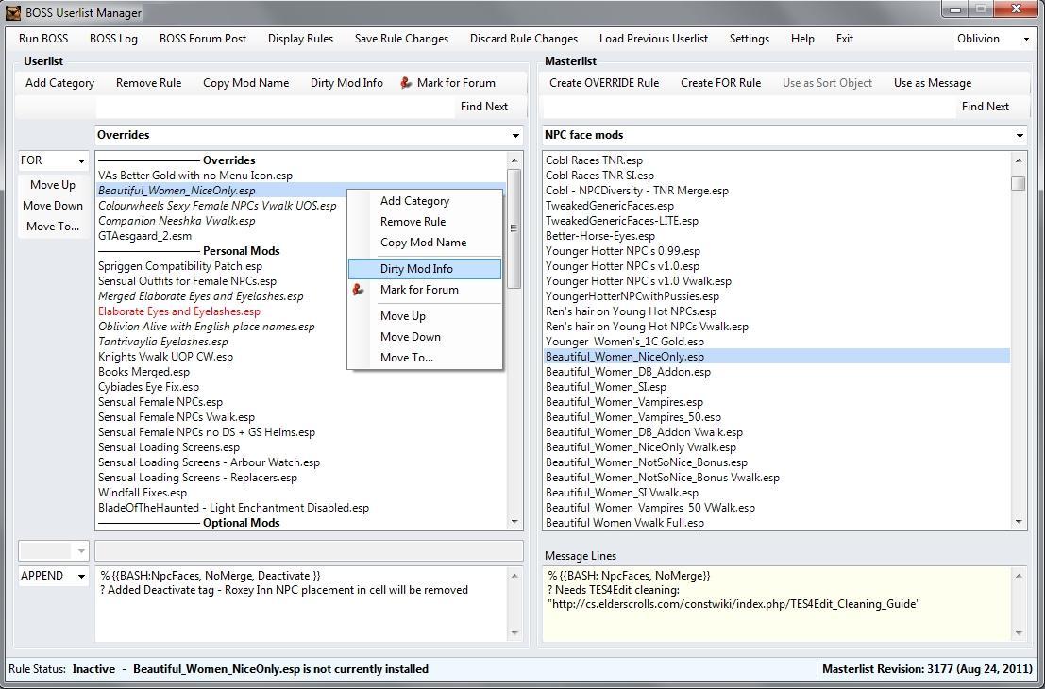Click the Move To... button beside userlist
The height and width of the screenshot is (689, 1045).
(53, 227)
